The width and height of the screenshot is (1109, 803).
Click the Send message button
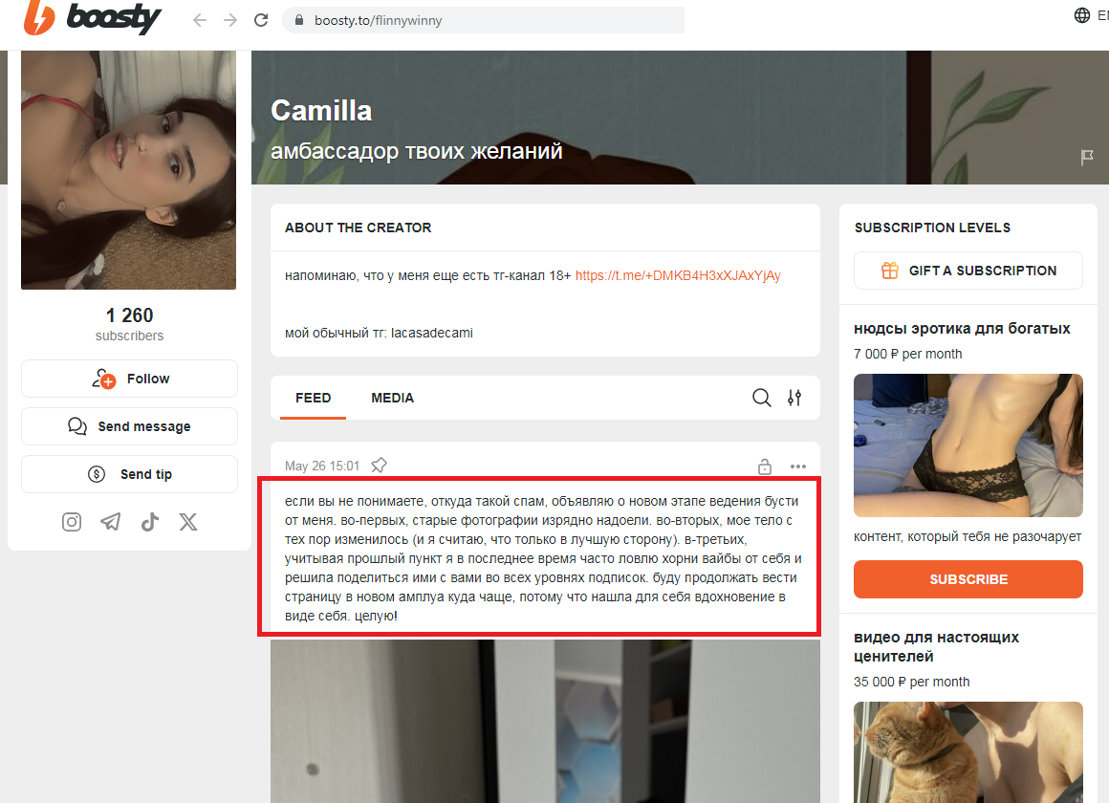tap(129, 426)
